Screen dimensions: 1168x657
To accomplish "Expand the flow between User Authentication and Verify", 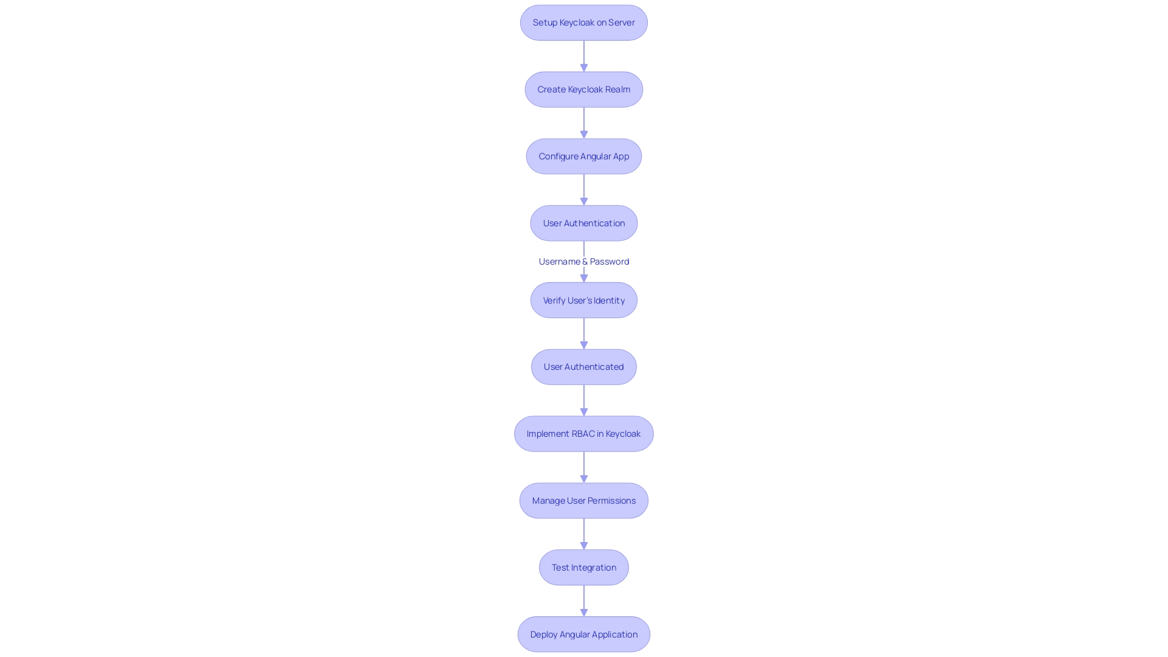I will (x=584, y=261).
